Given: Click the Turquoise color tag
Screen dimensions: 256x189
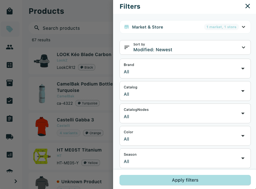Looking at the screenshot, I should [x=87, y=103].
